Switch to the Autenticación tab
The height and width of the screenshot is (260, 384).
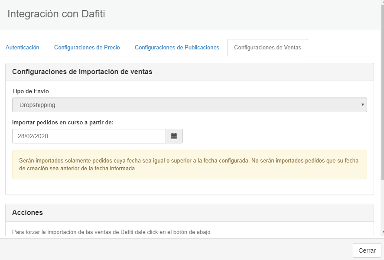point(22,48)
